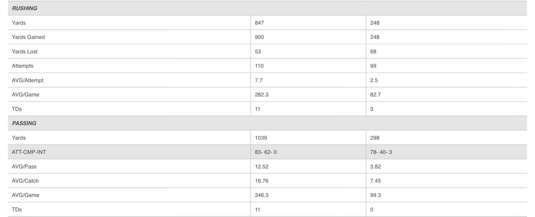Select the AVG/Pass value 3.82
This screenshot has width=535, height=217.
click(375, 166)
